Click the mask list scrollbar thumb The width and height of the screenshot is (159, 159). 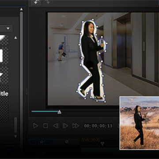pyautogui.click(x=15, y=125)
